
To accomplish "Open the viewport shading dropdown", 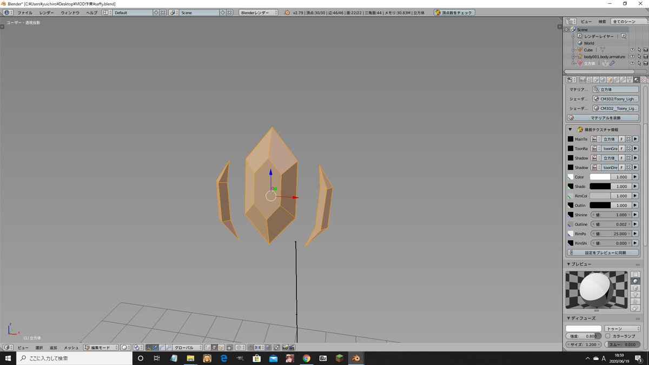I will 125,347.
